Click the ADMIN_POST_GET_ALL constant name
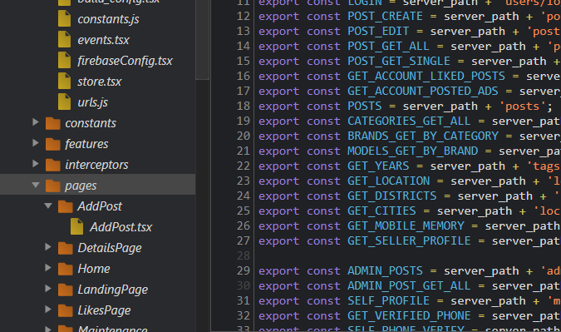 [409, 286]
